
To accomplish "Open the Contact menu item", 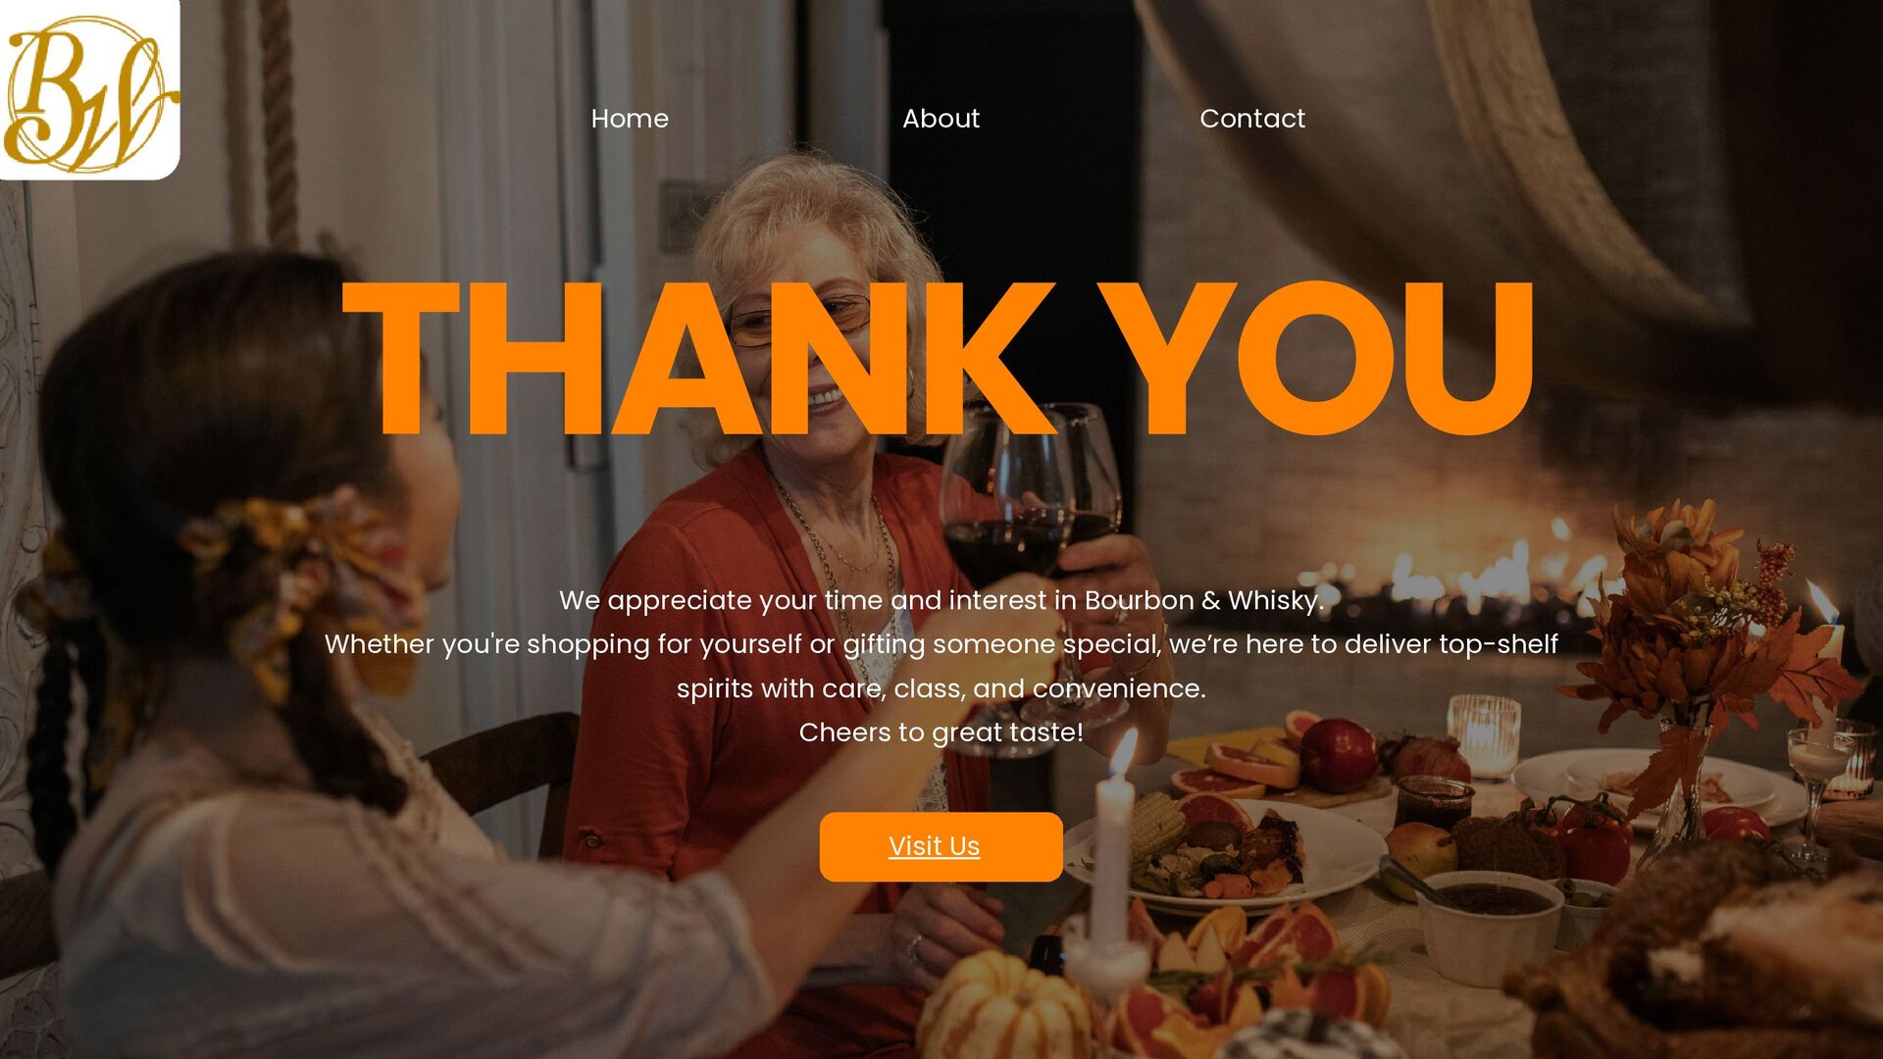I will coord(1252,119).
